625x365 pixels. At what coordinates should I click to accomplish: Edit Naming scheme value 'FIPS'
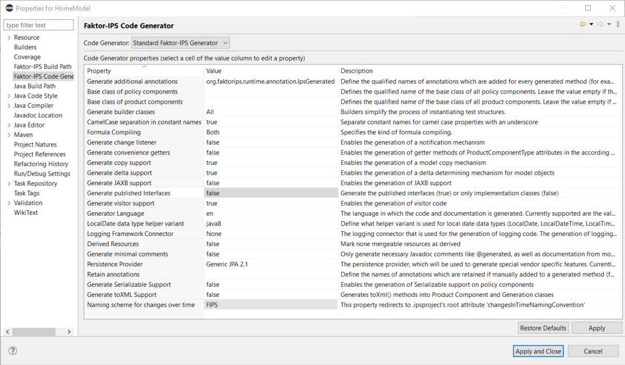(270, 305)
